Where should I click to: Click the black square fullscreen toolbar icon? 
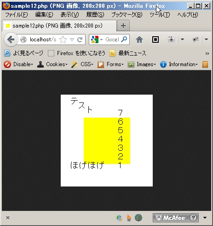[x=155, y=40]
